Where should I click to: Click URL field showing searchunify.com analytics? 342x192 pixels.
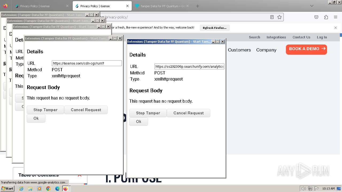tap(189, 66)
